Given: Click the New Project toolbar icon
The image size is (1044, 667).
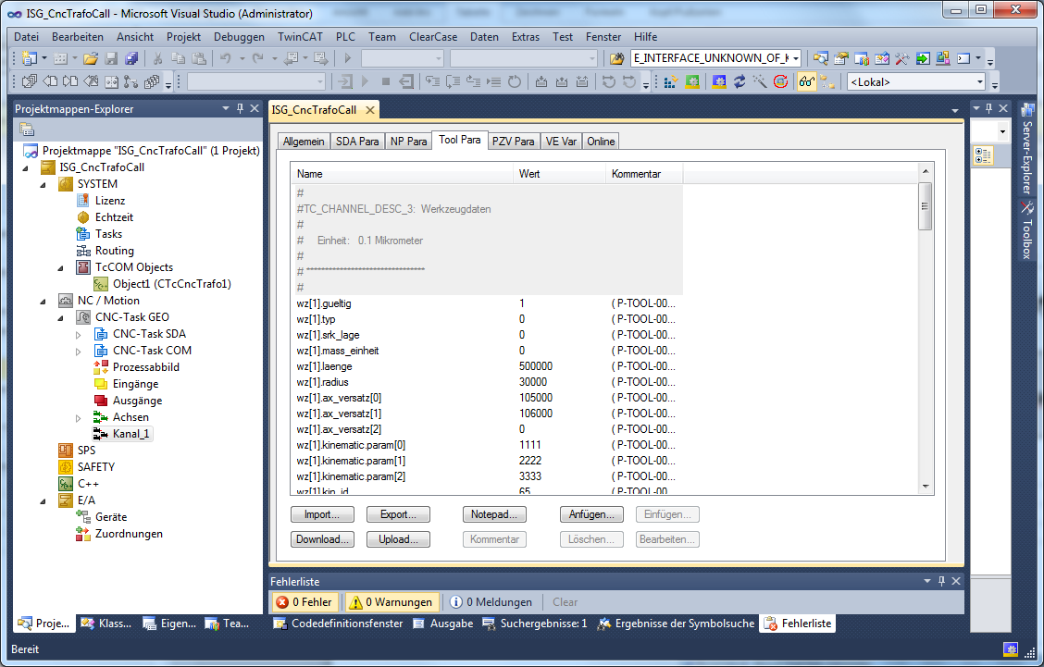Looking at the screenshot, I should [x=30, y=58].
